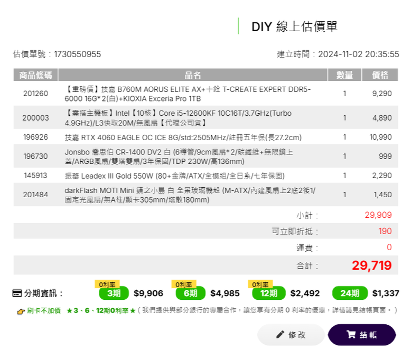Click the 運費 label
The height and width of the screenshot is (358, 412).
tap(307, 248)
